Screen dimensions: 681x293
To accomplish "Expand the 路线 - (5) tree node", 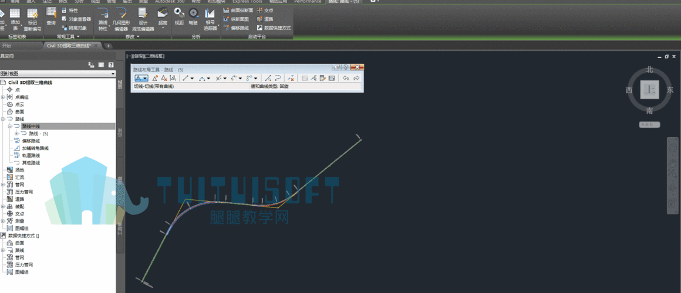I will tap(16, 134).
